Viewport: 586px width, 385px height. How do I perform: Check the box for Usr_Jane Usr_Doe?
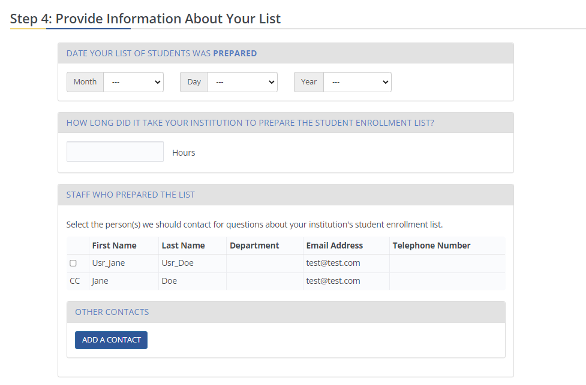(x=73, y=263)
